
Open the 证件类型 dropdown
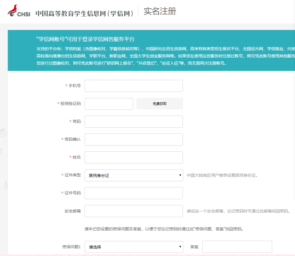[133, 175]
